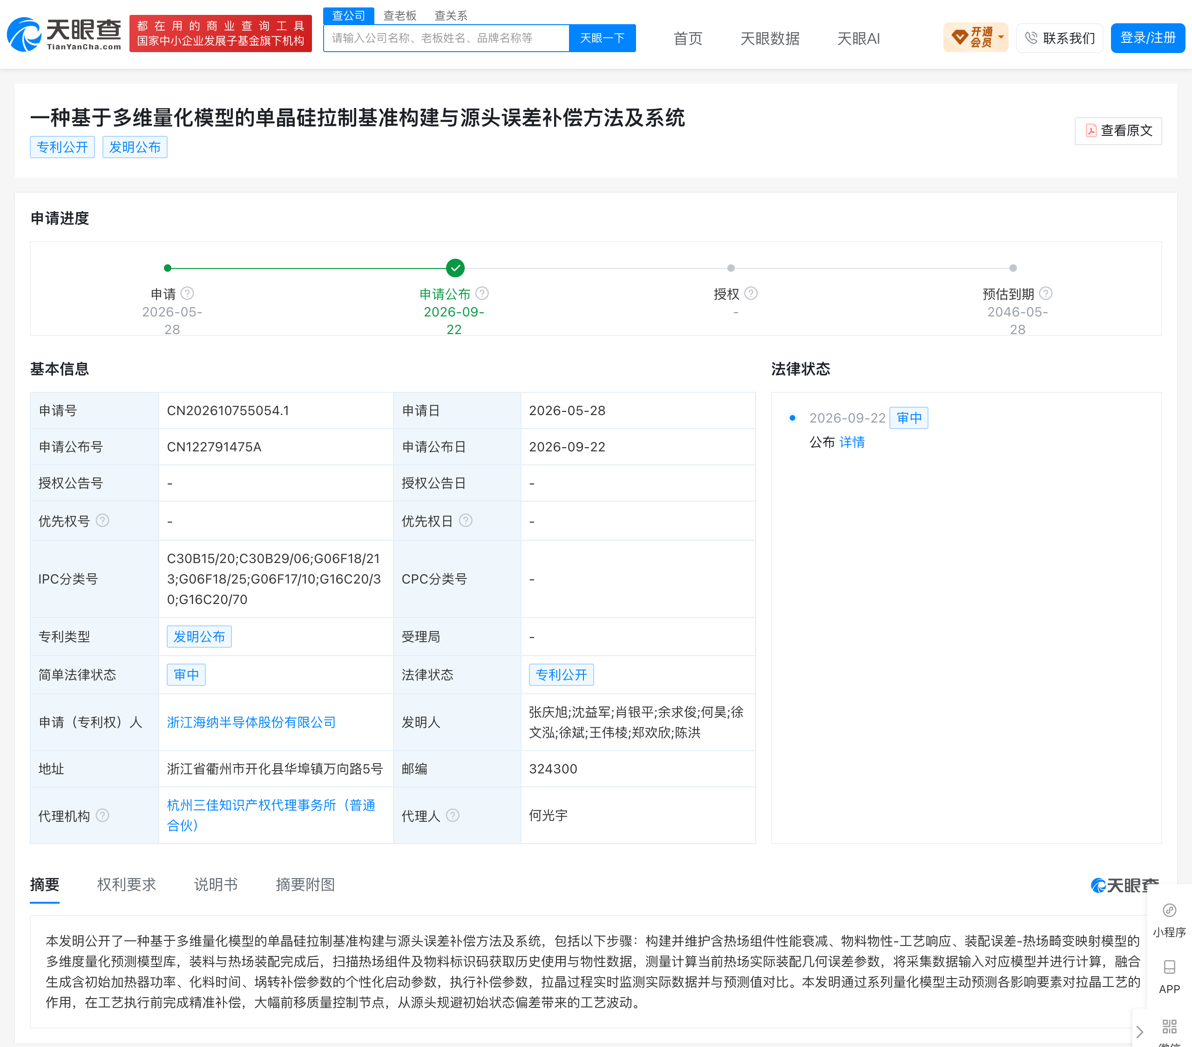Viewport: 1192px width, 1047px height.
Task: Click help icon beside 代理机构
Action: click(102, 815)
